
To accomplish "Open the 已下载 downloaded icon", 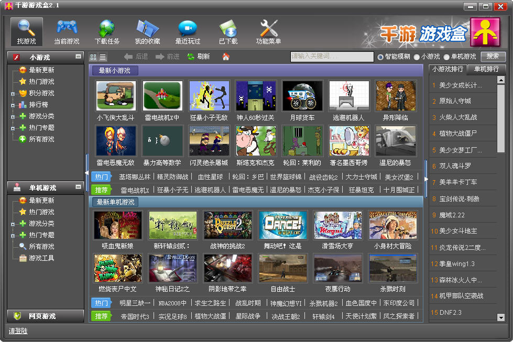I will click(x=228, y=31).
